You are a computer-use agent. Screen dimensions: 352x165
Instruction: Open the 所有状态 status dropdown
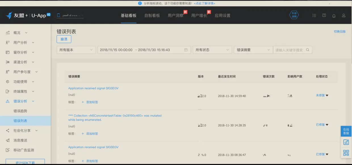212,50
